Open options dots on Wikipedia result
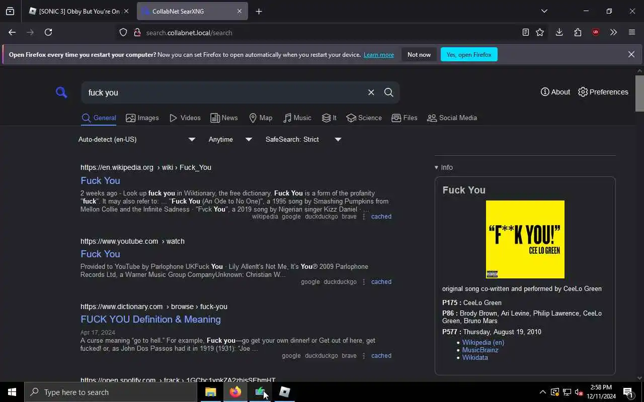 tap(364, 217)
